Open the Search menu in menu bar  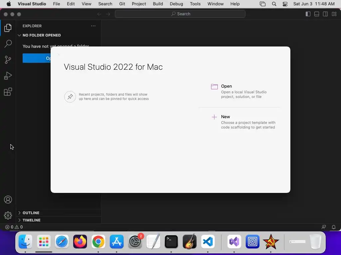[105, 4]
